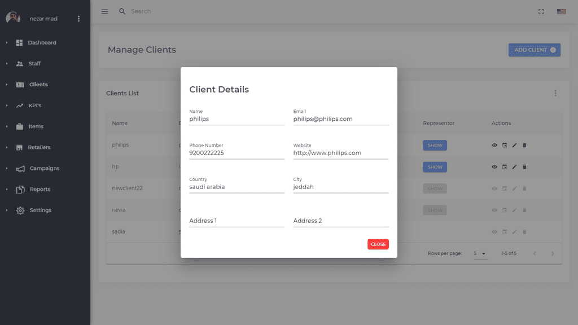Image resolution: width=578 pixels, height=325 pixels.
Task: Expand the Dashboard sidebar arrow
Action: [x=7, y=43]
